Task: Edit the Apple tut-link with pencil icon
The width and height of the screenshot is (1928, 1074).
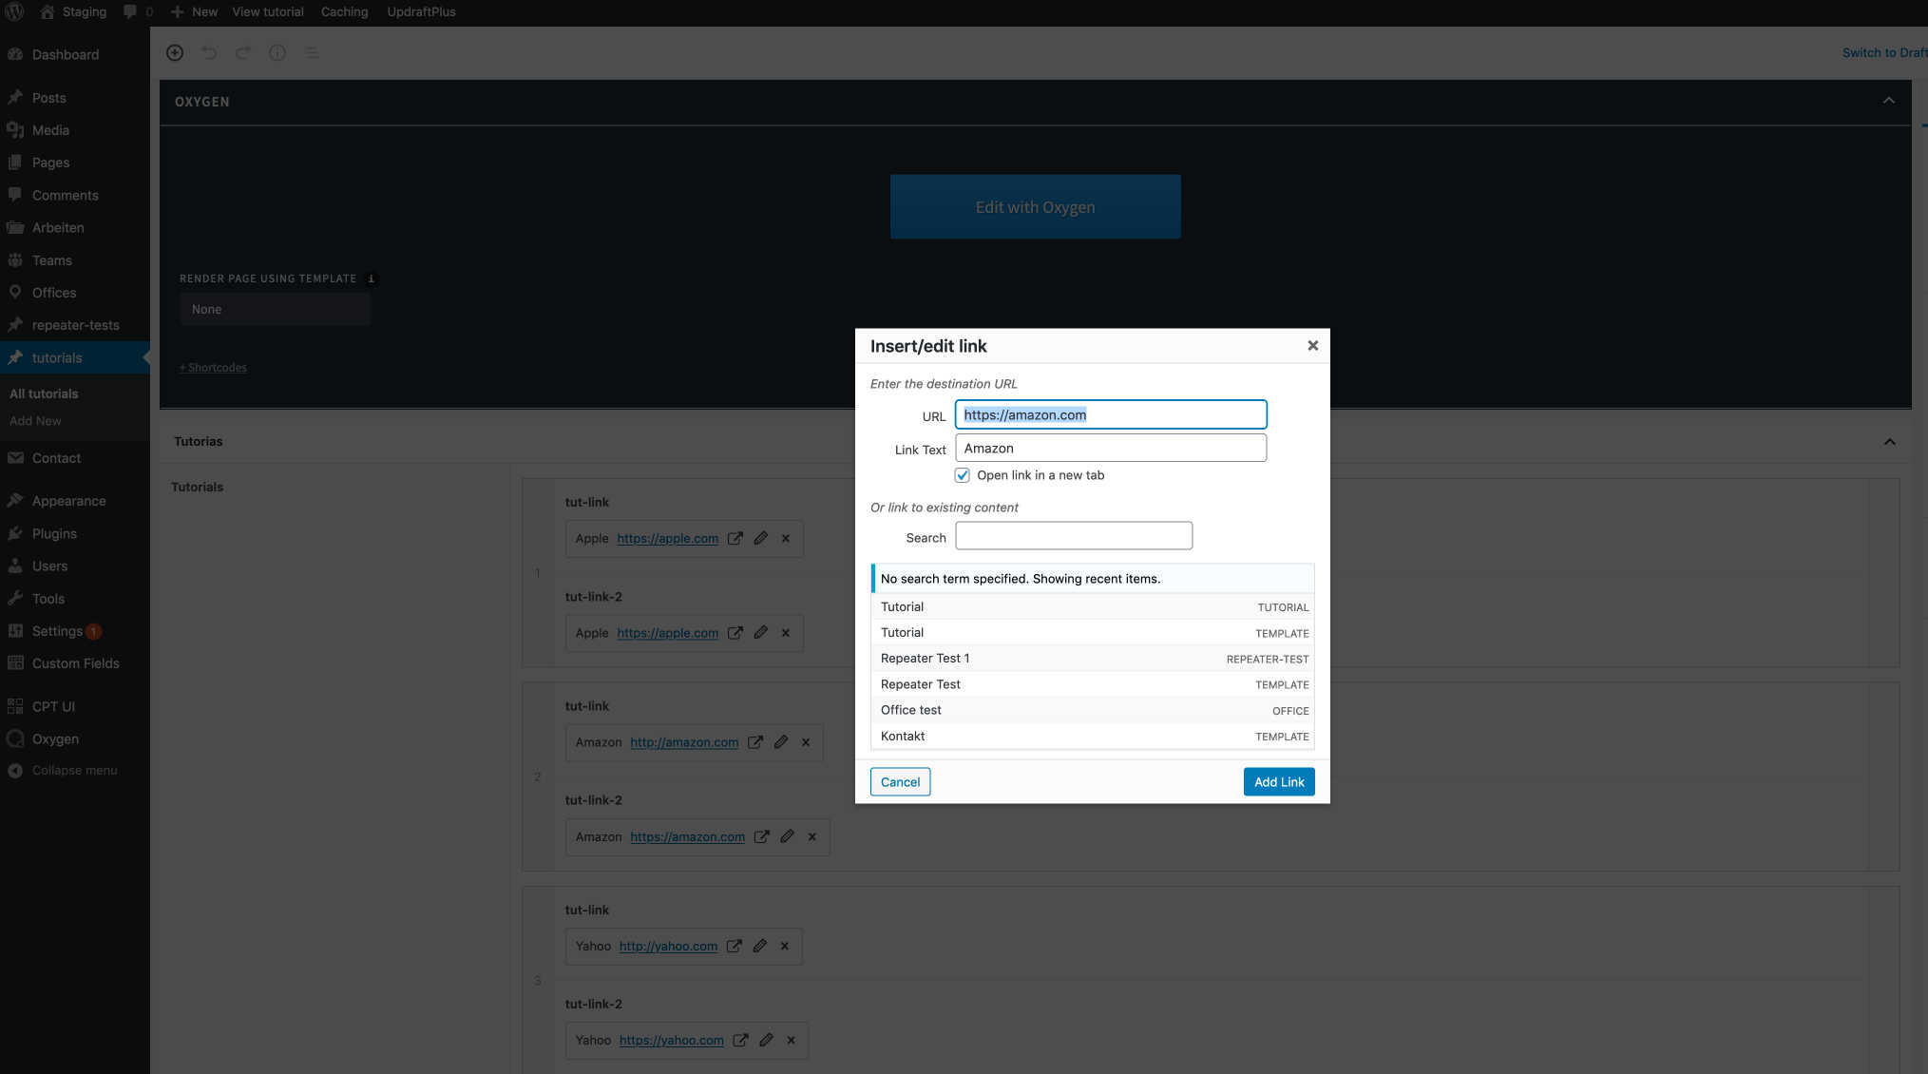Action: (761, 539)
